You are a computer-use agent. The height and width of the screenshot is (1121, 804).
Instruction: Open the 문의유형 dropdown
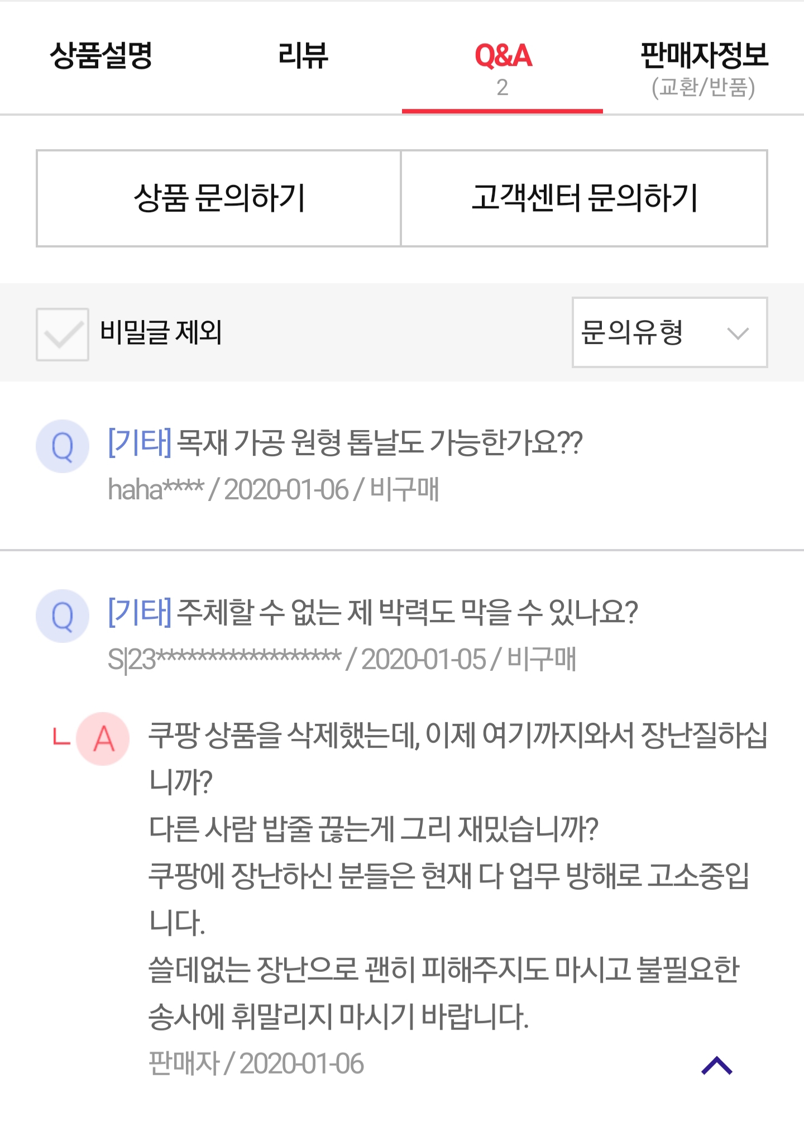[669, 332]
